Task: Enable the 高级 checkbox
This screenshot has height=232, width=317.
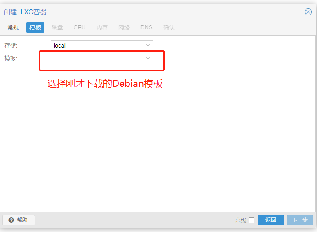Action: tap(251, 220)
